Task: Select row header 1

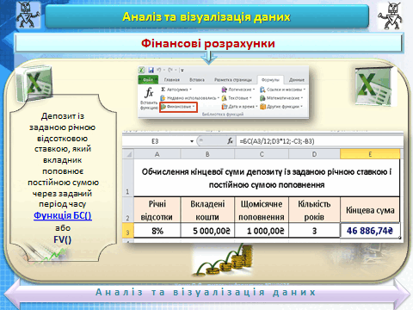Action: (128, 177)
